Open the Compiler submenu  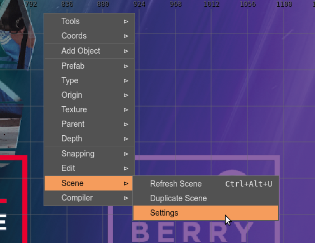point(89,198)
